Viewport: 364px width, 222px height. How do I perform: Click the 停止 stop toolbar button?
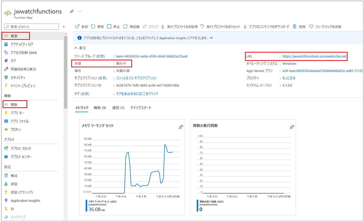[114, 27]
